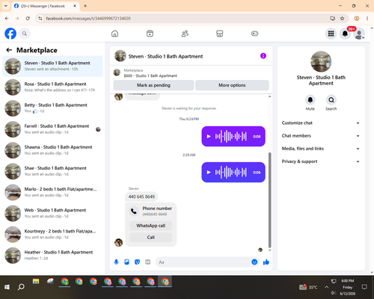Screen dimensions: 374x299
Task: Click the chat header apartment avatar
Action: [120, 56]
